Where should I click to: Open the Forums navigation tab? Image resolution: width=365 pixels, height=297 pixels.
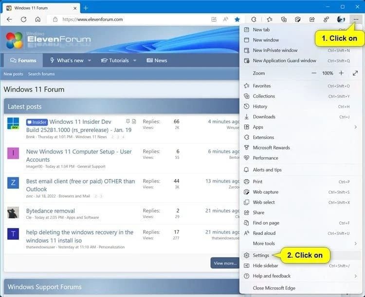tap(23, 60)
